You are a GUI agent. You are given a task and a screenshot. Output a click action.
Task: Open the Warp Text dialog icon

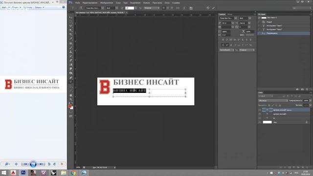click(x=184, y=8)
